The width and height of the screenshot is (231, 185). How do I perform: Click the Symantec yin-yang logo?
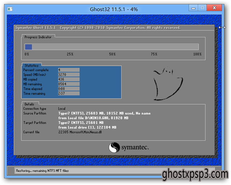point(114,147)
